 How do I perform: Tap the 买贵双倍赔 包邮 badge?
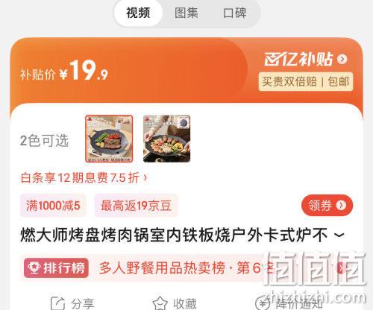coord(306,81)
